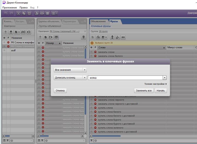Screen dimensions: 197x144
Task: Open history arrow of исяка text field
Action: point(164,78)
